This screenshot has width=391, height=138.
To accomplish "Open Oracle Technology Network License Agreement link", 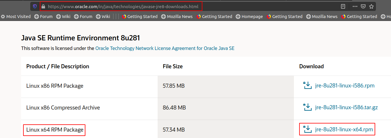I will pyautogui.click(x=165, y=48).
